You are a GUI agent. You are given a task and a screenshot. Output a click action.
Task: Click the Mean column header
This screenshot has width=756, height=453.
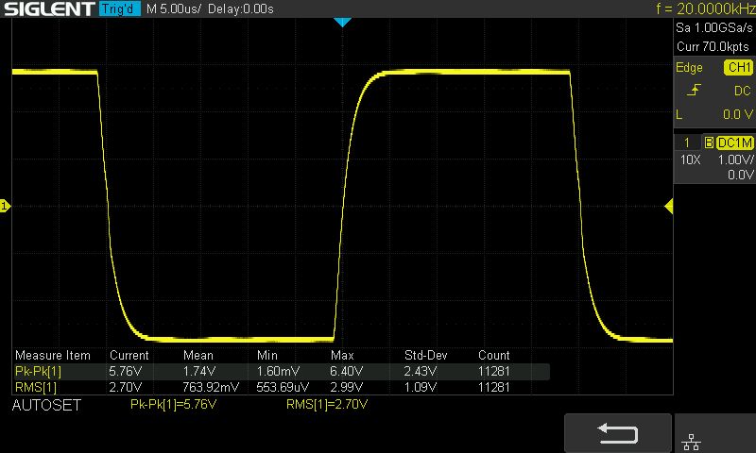point(198,355)
